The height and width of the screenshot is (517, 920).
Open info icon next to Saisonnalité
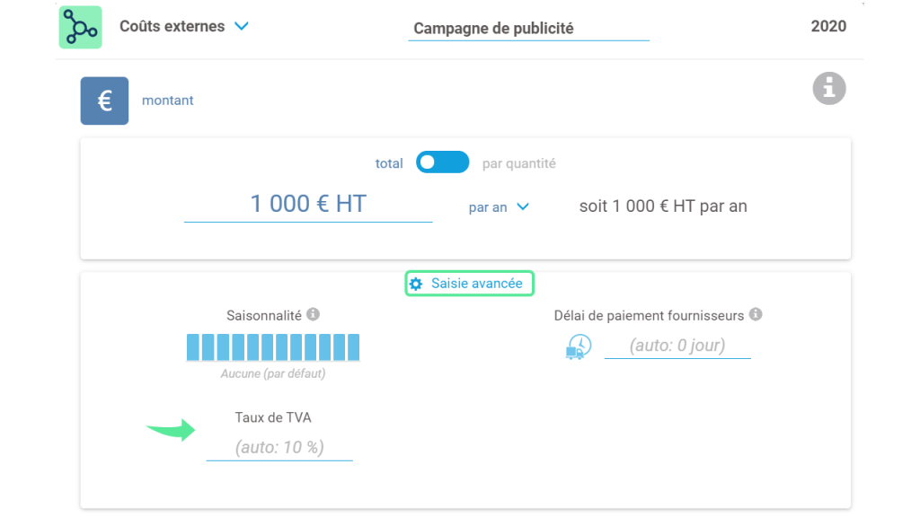click(314, 314)
